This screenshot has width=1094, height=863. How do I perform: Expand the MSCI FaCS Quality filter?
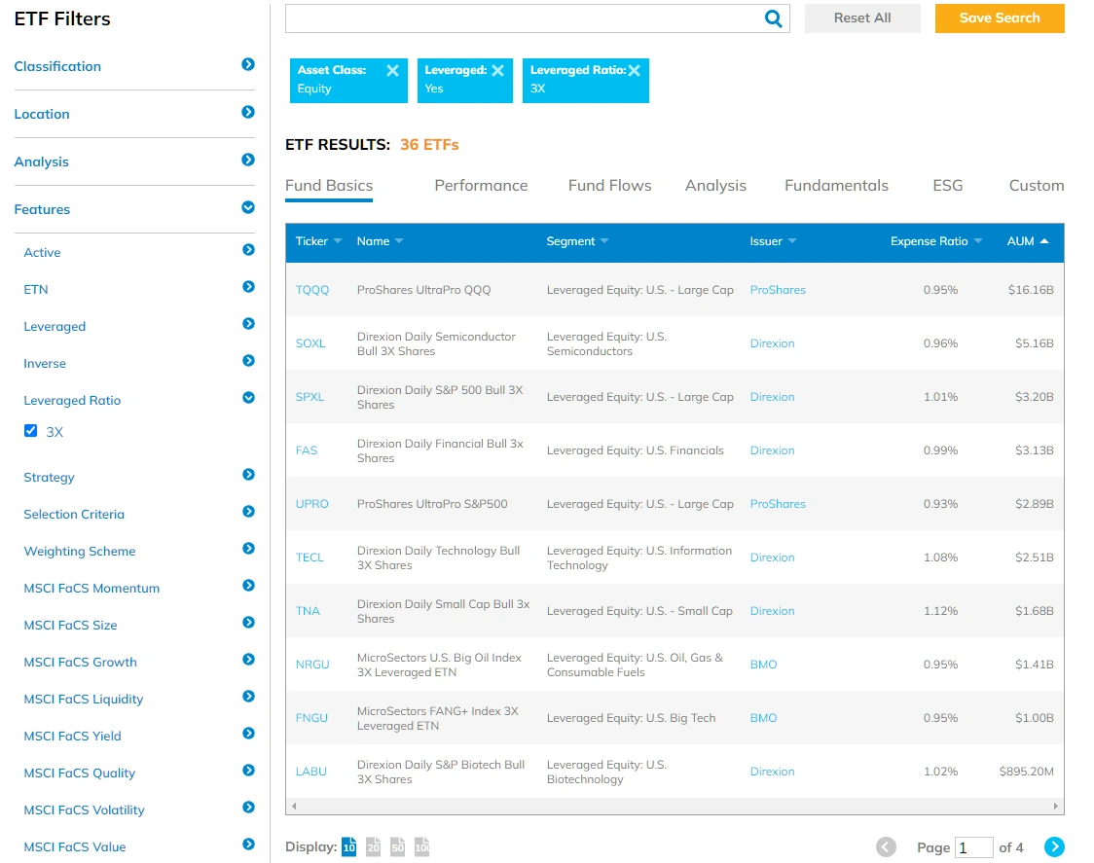coord(248,771)
